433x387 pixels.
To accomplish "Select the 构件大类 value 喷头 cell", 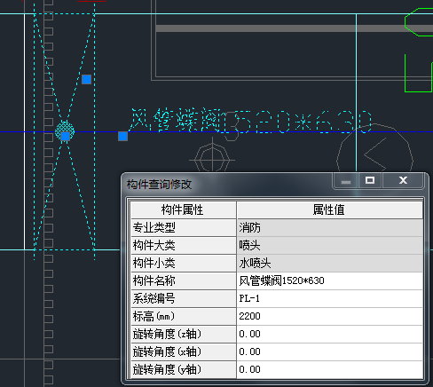I will 329,245.
